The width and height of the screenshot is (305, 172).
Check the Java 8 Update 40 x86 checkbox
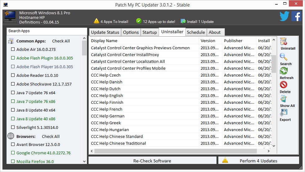(13, 119)
